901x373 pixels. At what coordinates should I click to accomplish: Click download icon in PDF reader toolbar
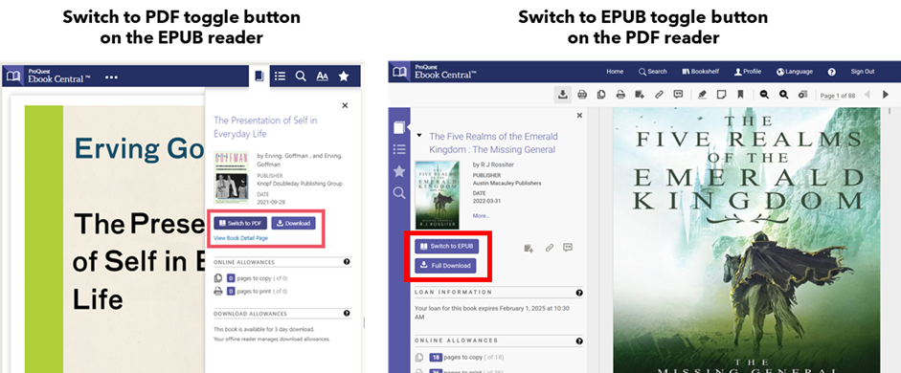563,95
